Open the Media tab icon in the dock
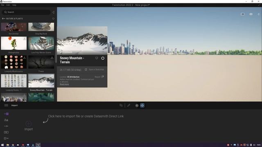 click(x=6, y=132)
